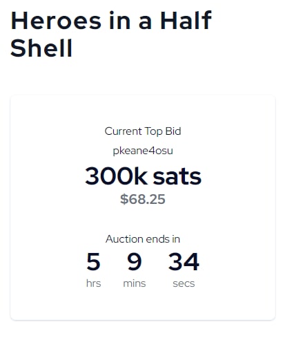The width and height of the screenshot is (294, 356).
Task: Click the word Auction in countdown label
Action: tap(124, 239)
